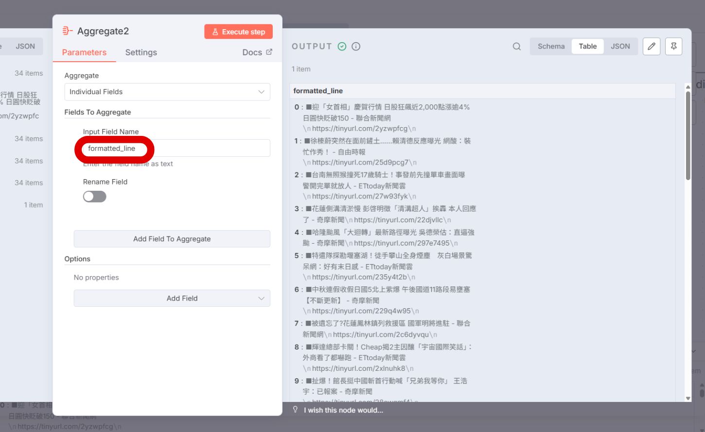Switch to the Settings tab
This screenshot has height=432, width=705.
tap(141, 52)
